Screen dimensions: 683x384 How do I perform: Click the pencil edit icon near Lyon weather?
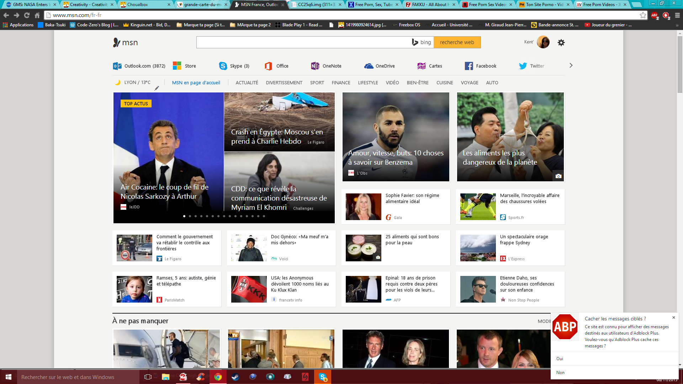[157, 88]
